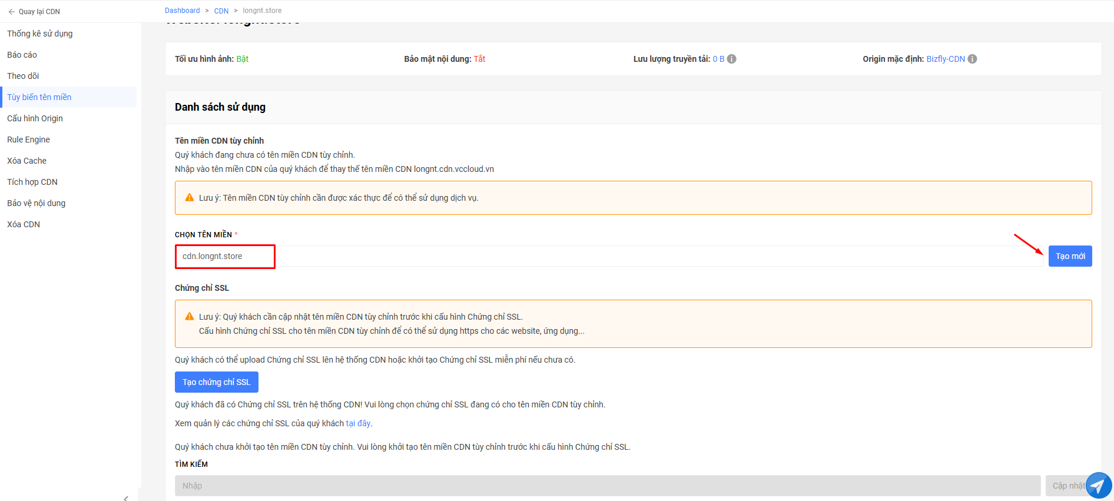The image size is (1114, 501).
Task: Click CDN breadcrumb link
Action: pos(221,11)
